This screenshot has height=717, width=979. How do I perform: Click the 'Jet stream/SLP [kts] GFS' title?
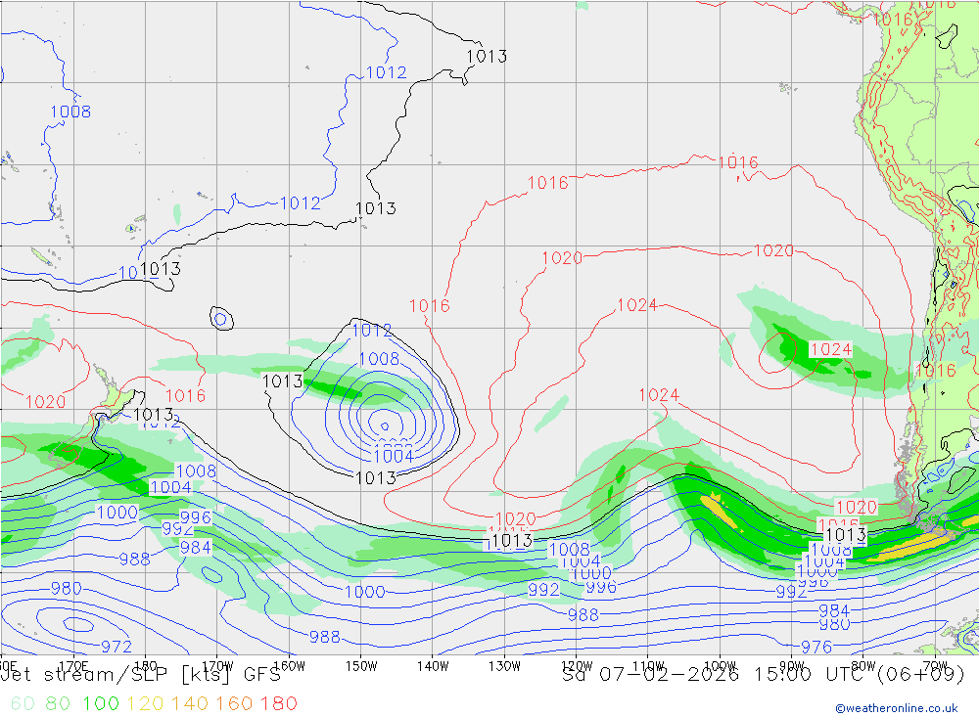pyautogui.click(x=140, y=675)
